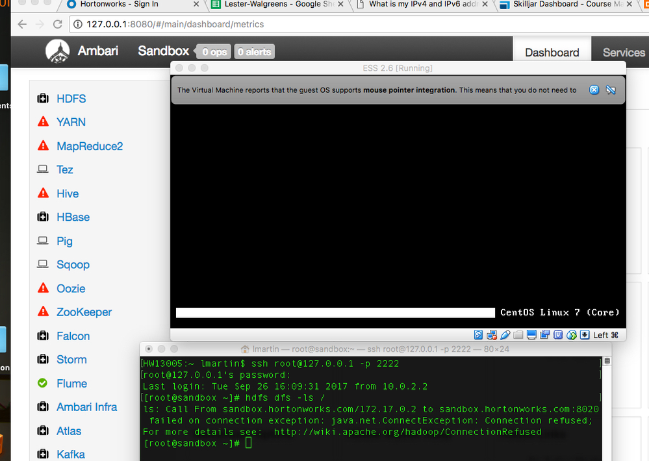Click the warning triangle next to MapReduce2

tap(43, 145)
